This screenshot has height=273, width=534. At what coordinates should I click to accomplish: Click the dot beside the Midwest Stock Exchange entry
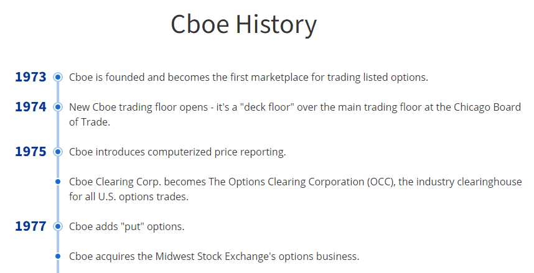pyautogui.click(x=58, y=256)
